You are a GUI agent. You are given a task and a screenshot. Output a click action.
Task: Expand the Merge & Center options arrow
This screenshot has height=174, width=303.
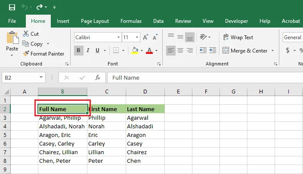click(x=273, y=51)
